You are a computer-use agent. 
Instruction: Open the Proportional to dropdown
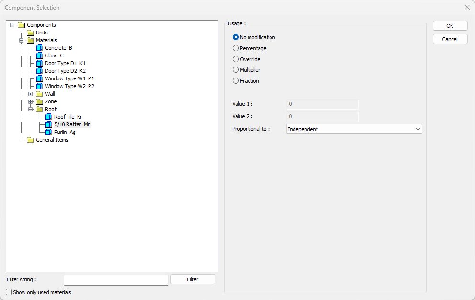coord(354,129)
